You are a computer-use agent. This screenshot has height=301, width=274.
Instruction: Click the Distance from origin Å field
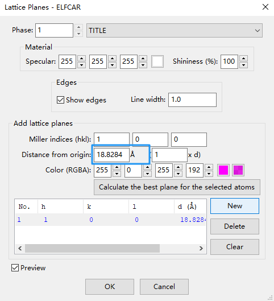click(111, 155)
